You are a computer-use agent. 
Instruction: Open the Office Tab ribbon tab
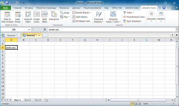click(x=117, y=8)
